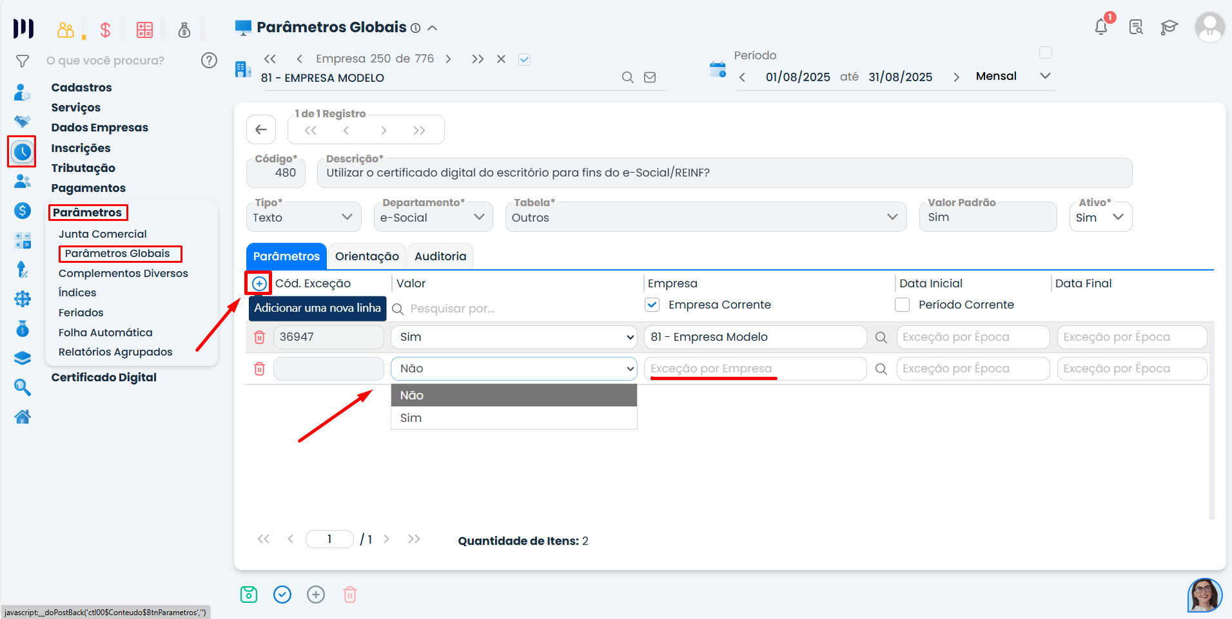Image resolution: width=1232 pixels, height=619 pixels.
Task: Click the add new line plus icon
Action: [259, 283]
